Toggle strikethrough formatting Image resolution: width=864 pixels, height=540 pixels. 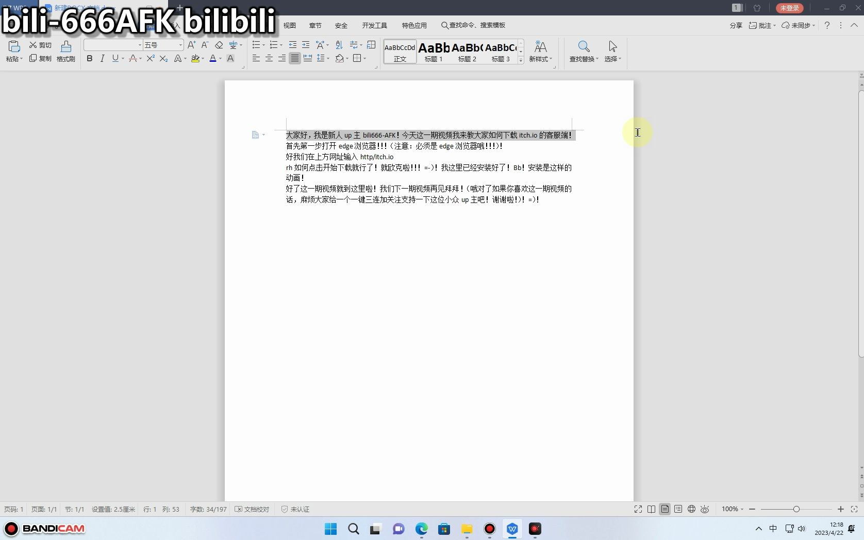pos(133,59)
